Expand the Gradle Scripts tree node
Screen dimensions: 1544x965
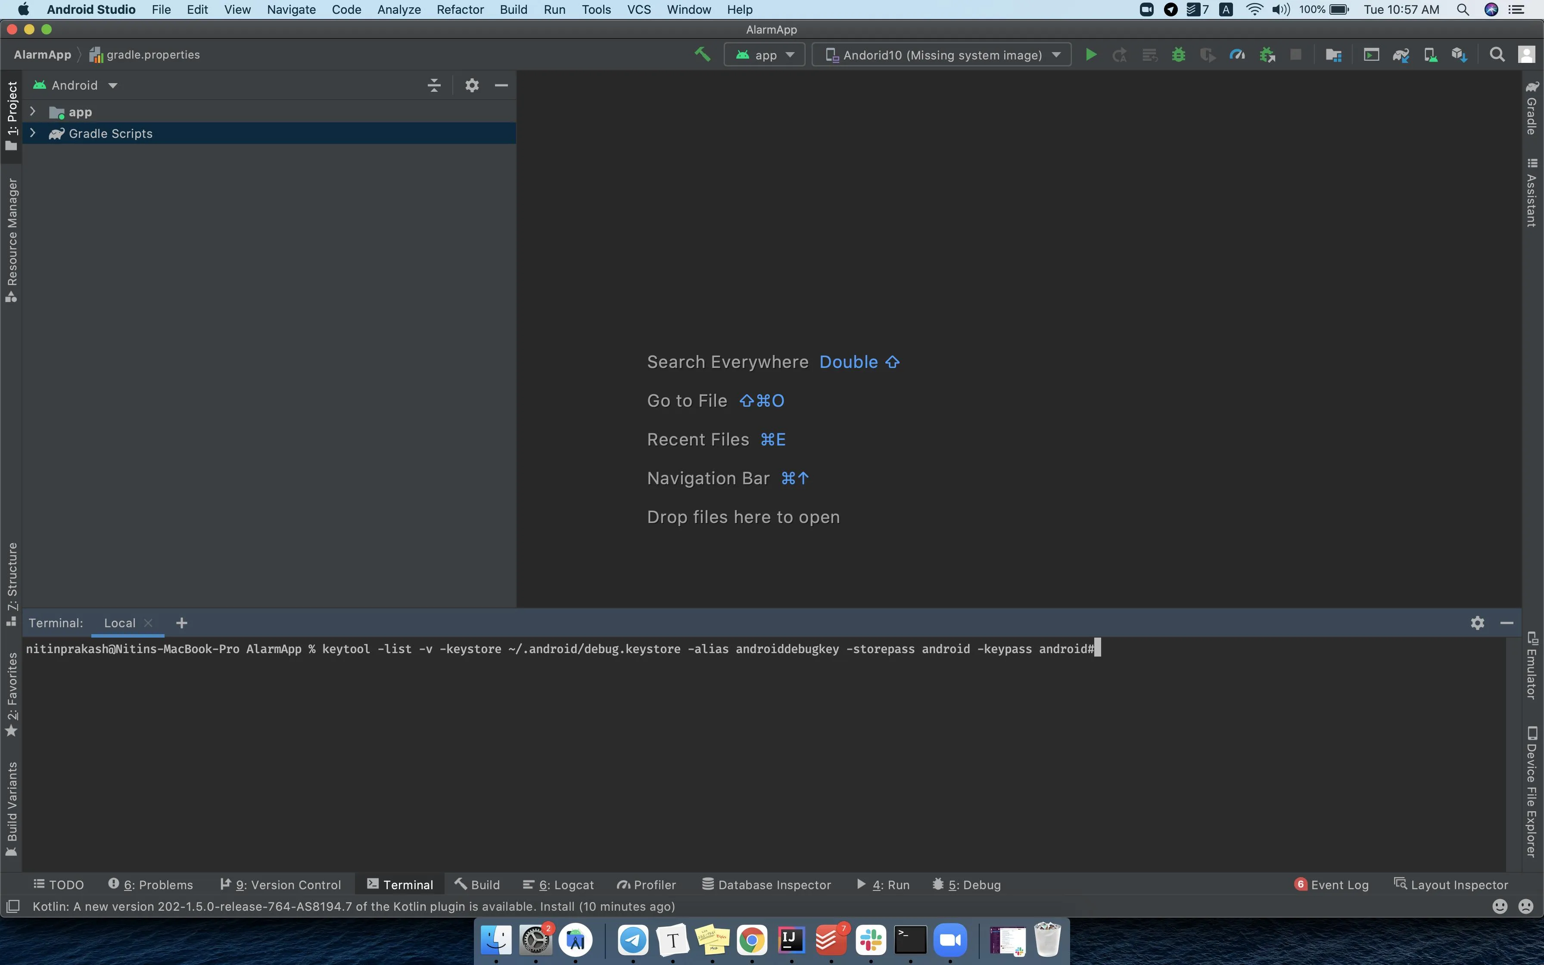tap(33, 134)
